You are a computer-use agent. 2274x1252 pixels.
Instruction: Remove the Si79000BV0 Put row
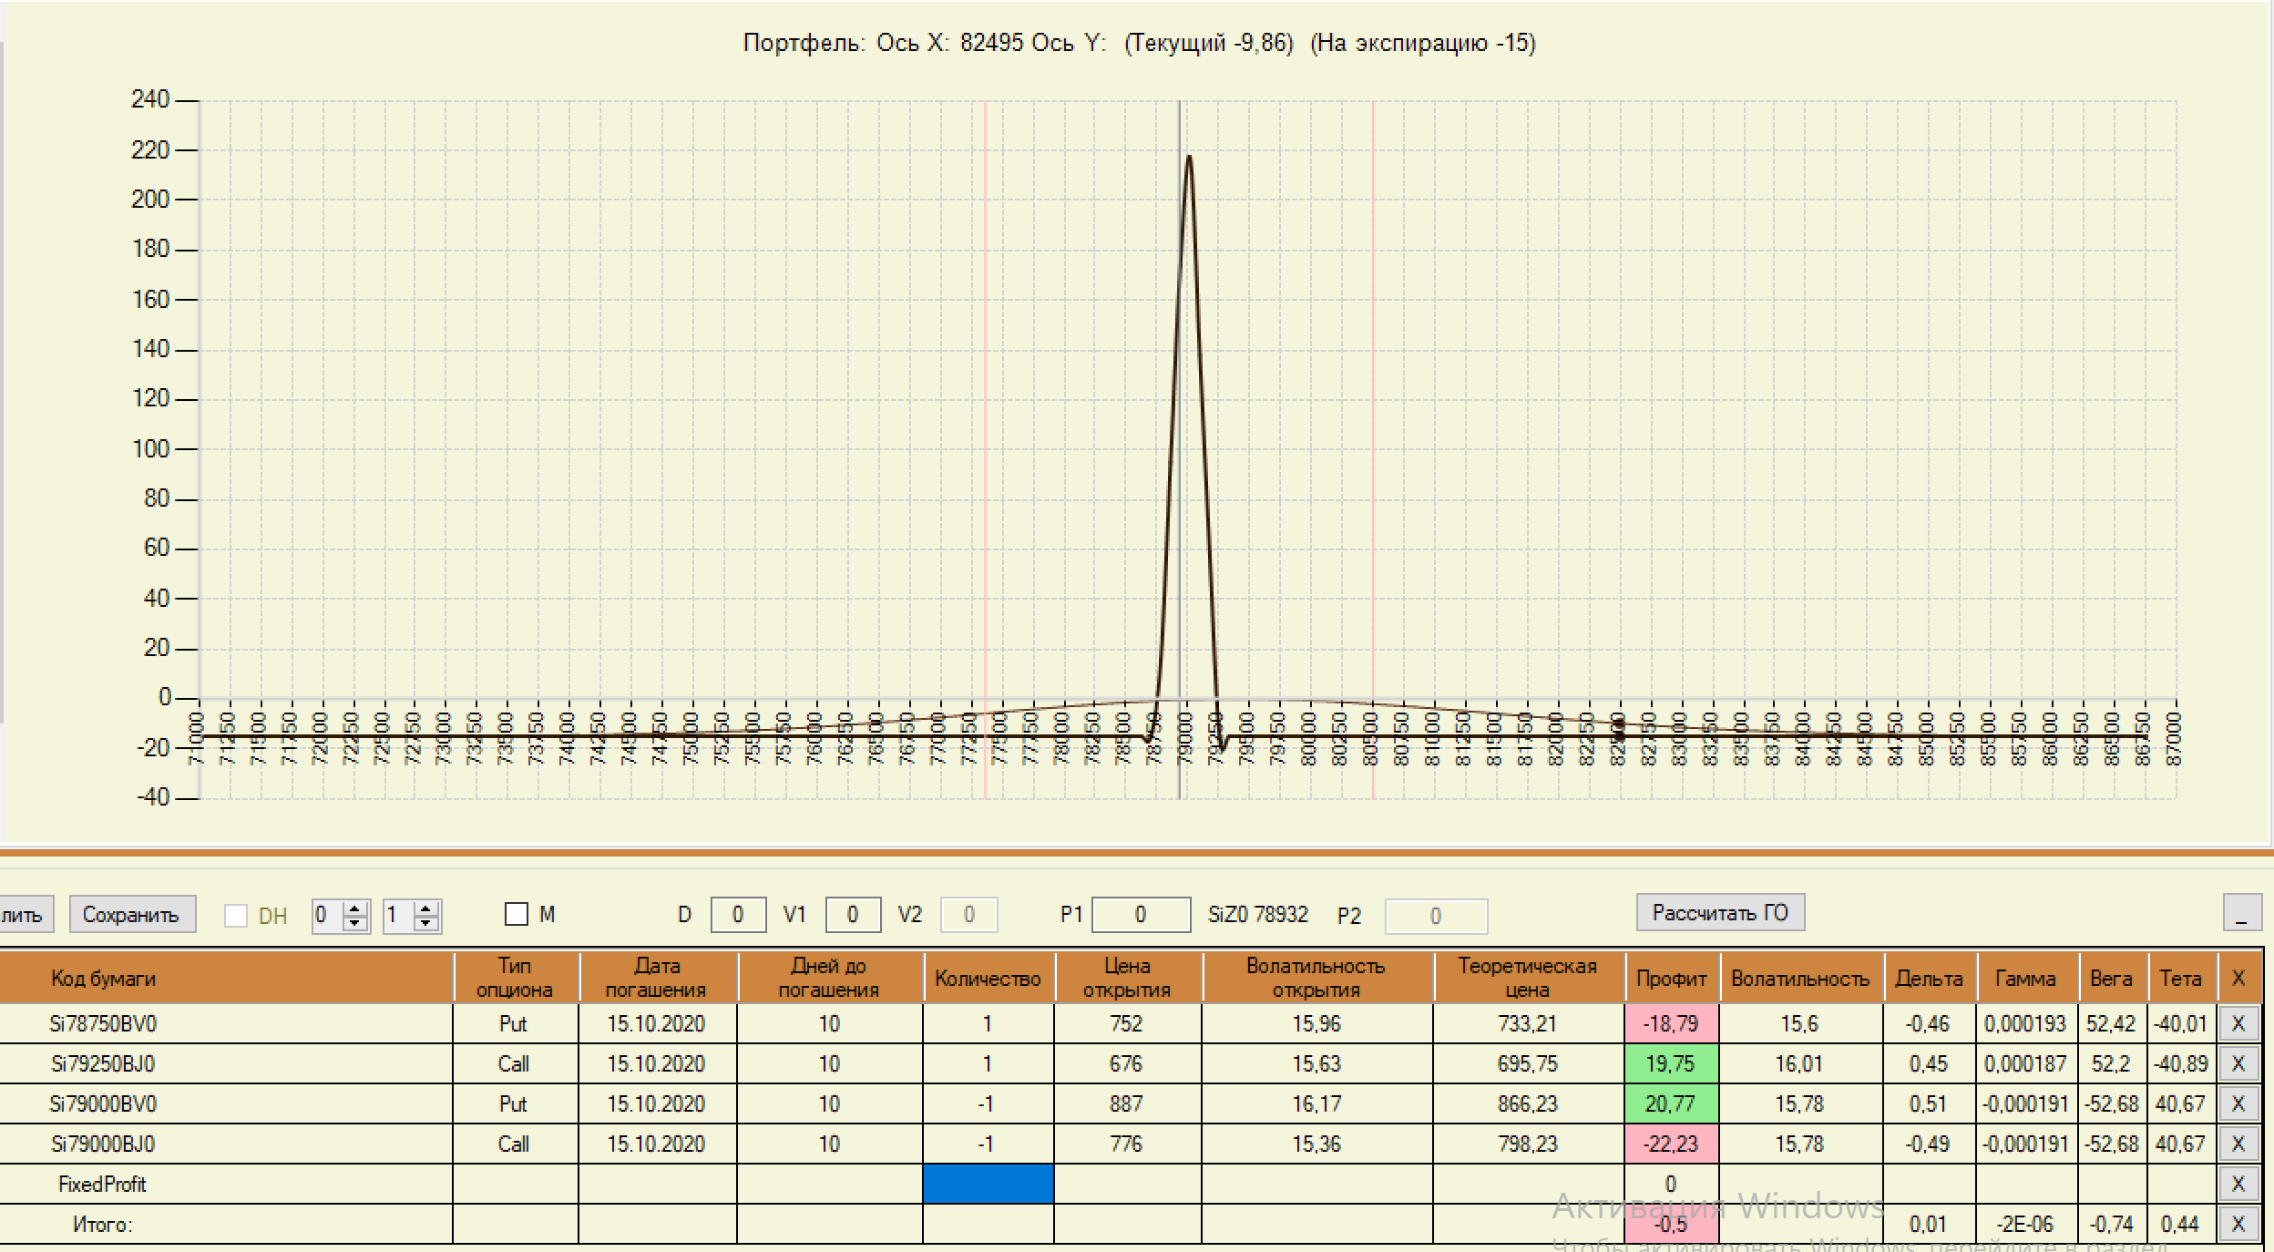tap(2238, 1103)
